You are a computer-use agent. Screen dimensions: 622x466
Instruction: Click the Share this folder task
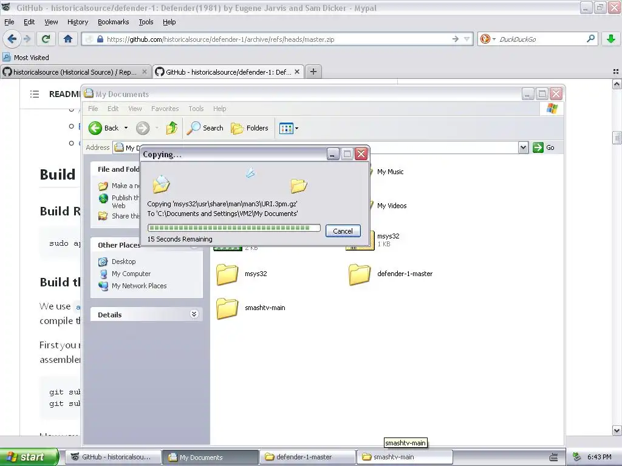click(x=119, y=216)
